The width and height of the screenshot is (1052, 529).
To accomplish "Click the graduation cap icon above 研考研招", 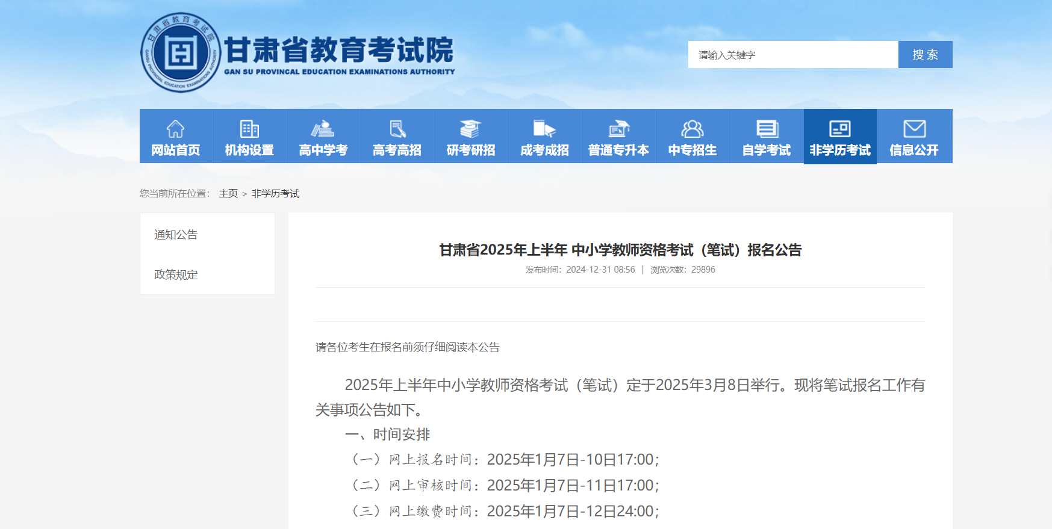I will [471, 129].
